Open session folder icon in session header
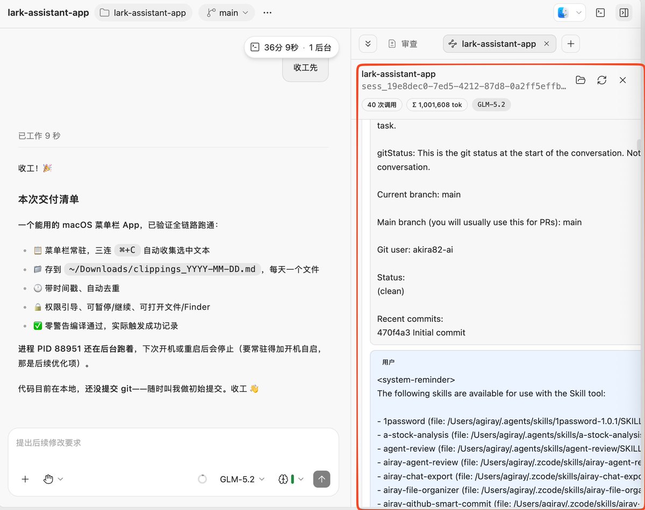The image size is (645, 510). coord(580,80)
